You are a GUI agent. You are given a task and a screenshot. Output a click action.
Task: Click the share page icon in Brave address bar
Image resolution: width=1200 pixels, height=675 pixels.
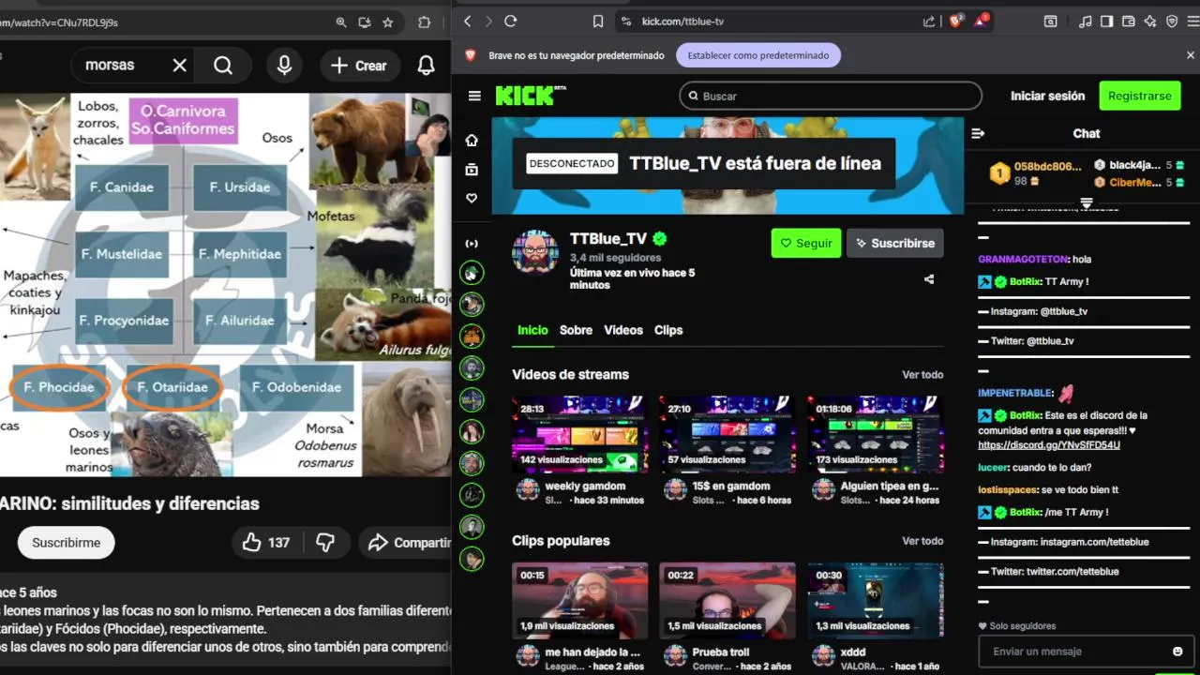(929, 21)
